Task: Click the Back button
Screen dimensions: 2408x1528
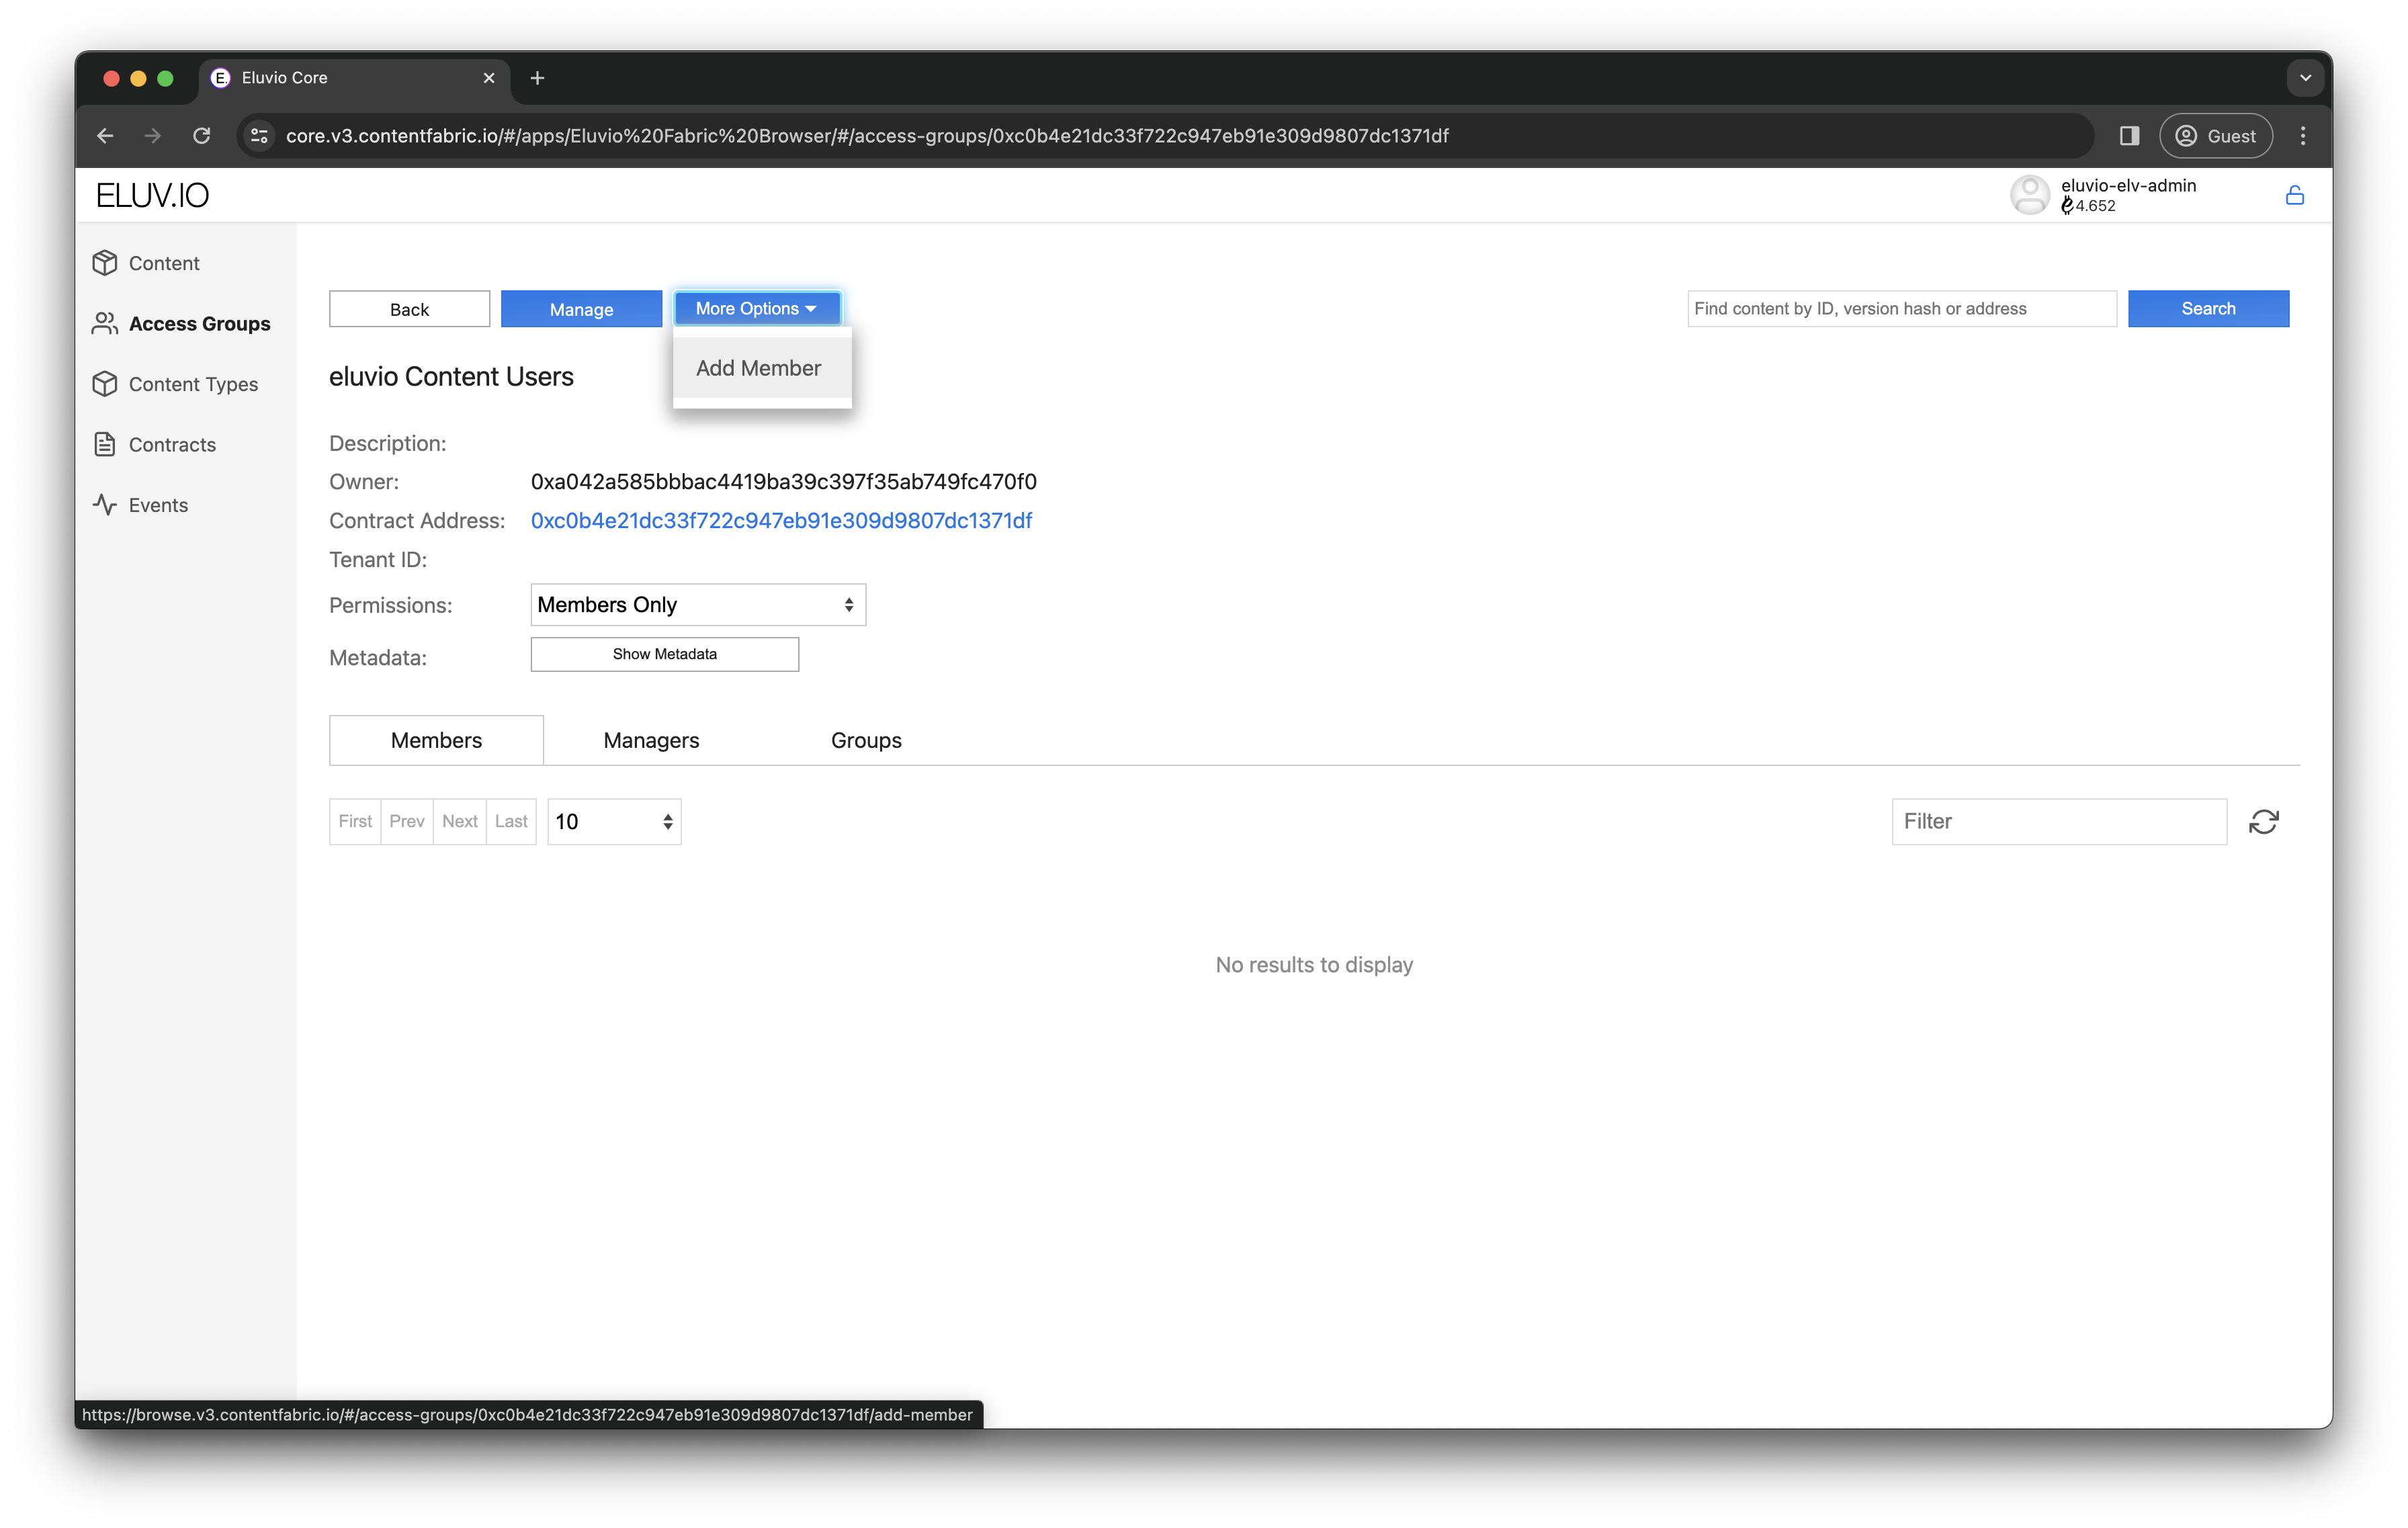Action: point(409,309)
